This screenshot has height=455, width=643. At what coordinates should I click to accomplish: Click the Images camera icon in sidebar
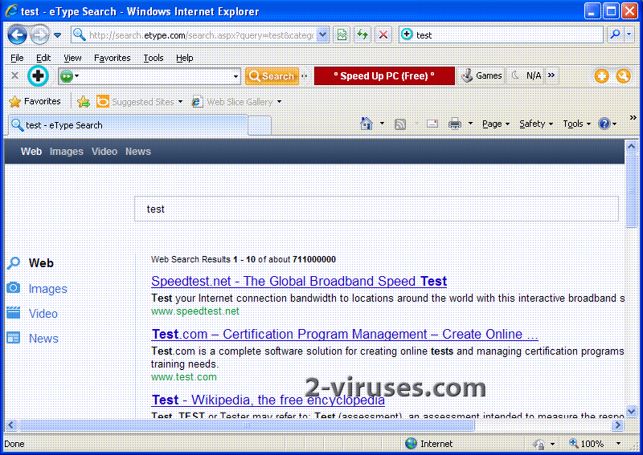13,288
